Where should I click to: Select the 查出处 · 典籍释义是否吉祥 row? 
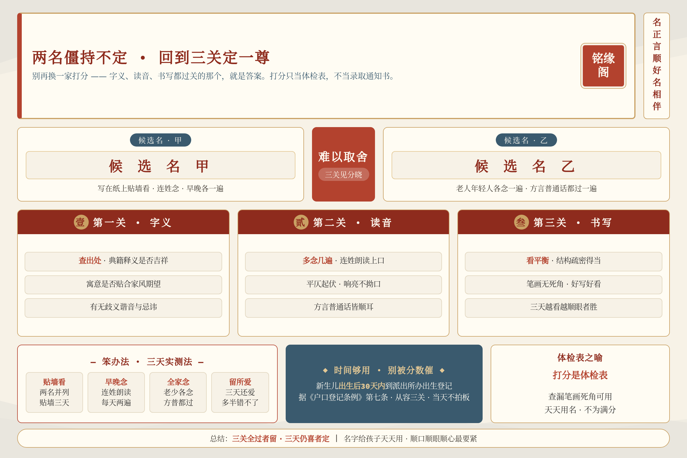[123, 261]
